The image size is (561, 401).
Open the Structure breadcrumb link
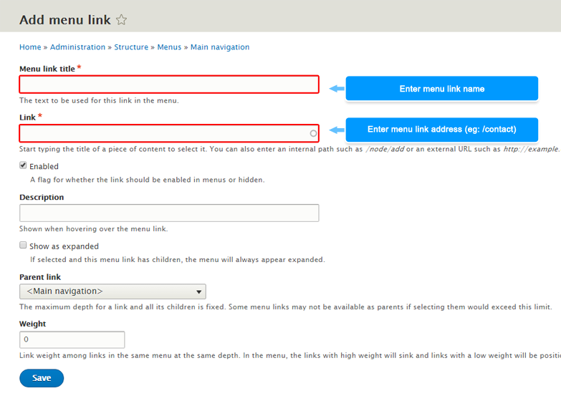point(131,47)
